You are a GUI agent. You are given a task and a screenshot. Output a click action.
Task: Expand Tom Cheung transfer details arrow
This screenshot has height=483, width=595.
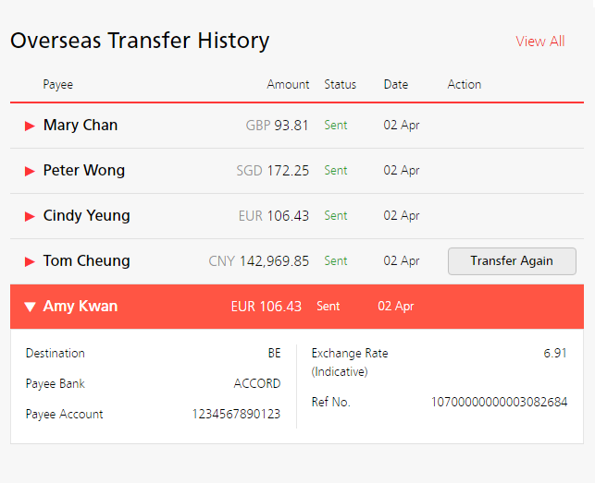(30, 261)
